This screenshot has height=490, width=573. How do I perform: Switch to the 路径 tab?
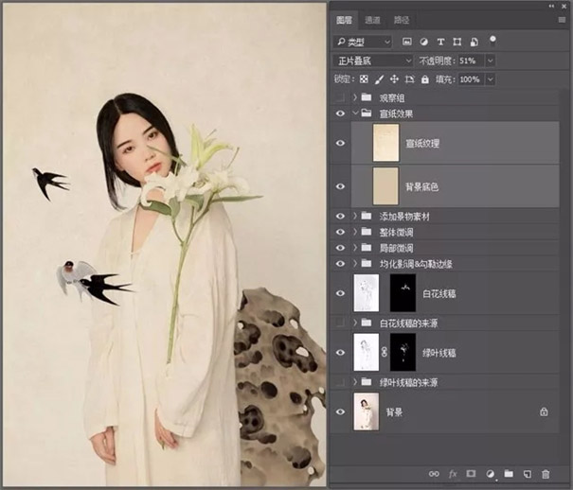(x=402, y=20)
